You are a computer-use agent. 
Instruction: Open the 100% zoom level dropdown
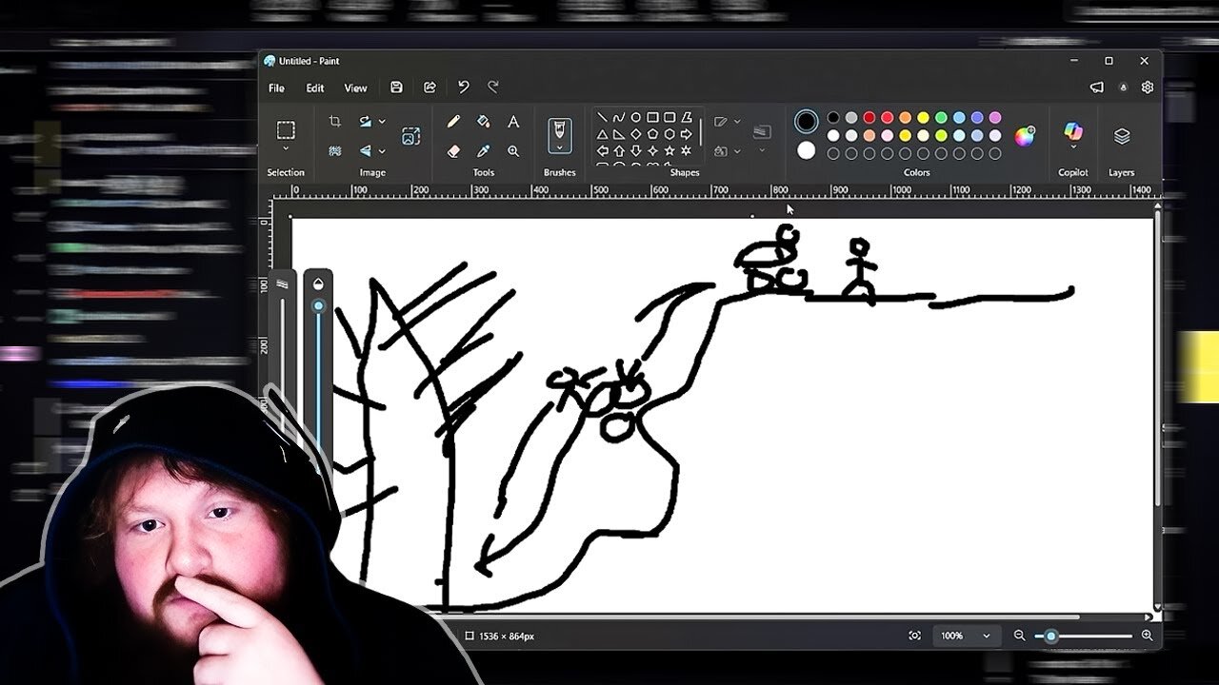coord(966,636)
